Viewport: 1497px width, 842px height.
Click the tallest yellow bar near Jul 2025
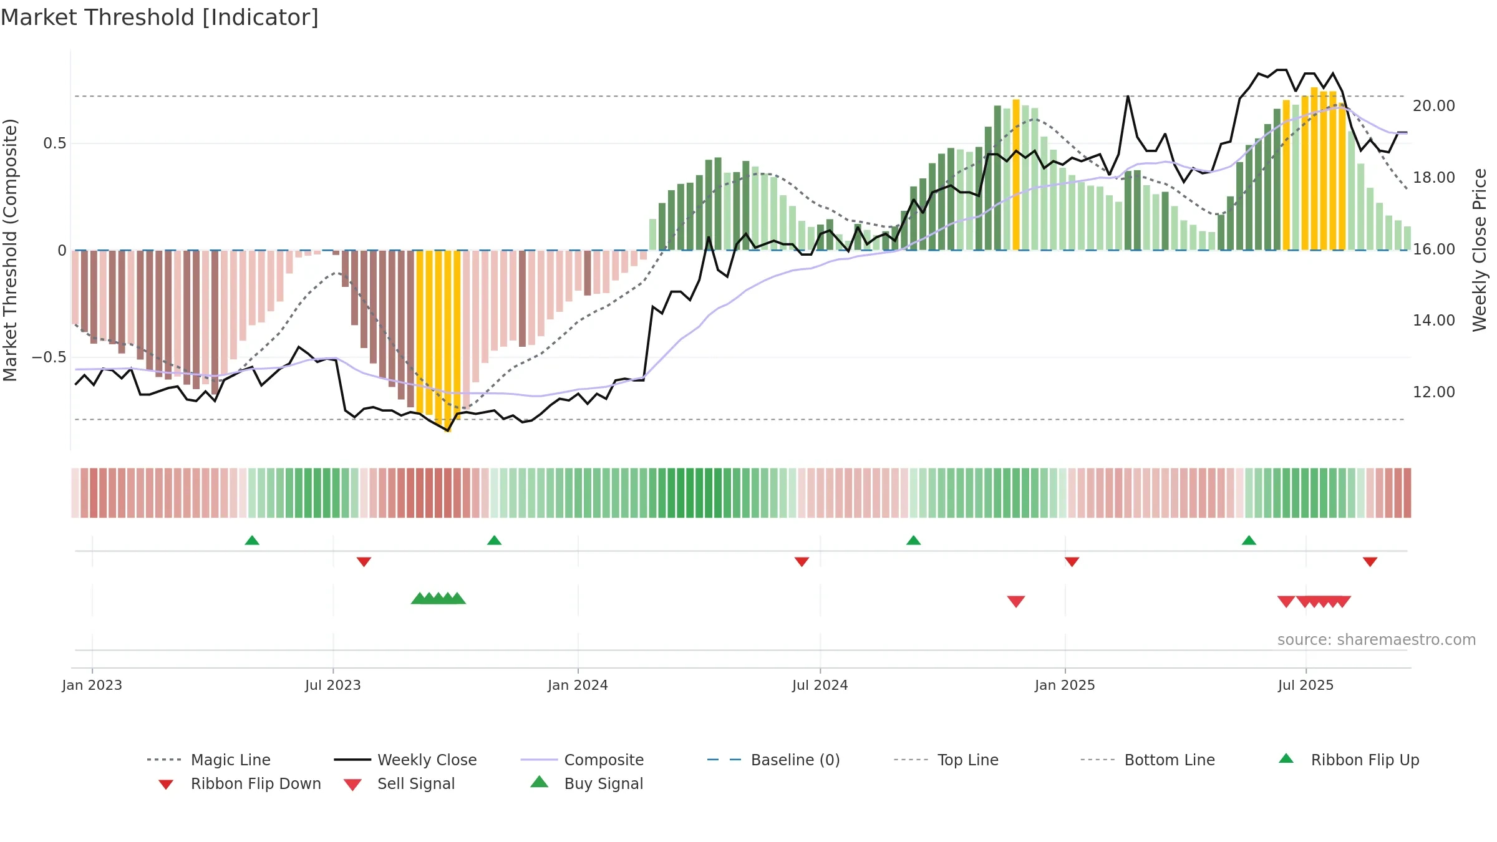coord(1314,168)
